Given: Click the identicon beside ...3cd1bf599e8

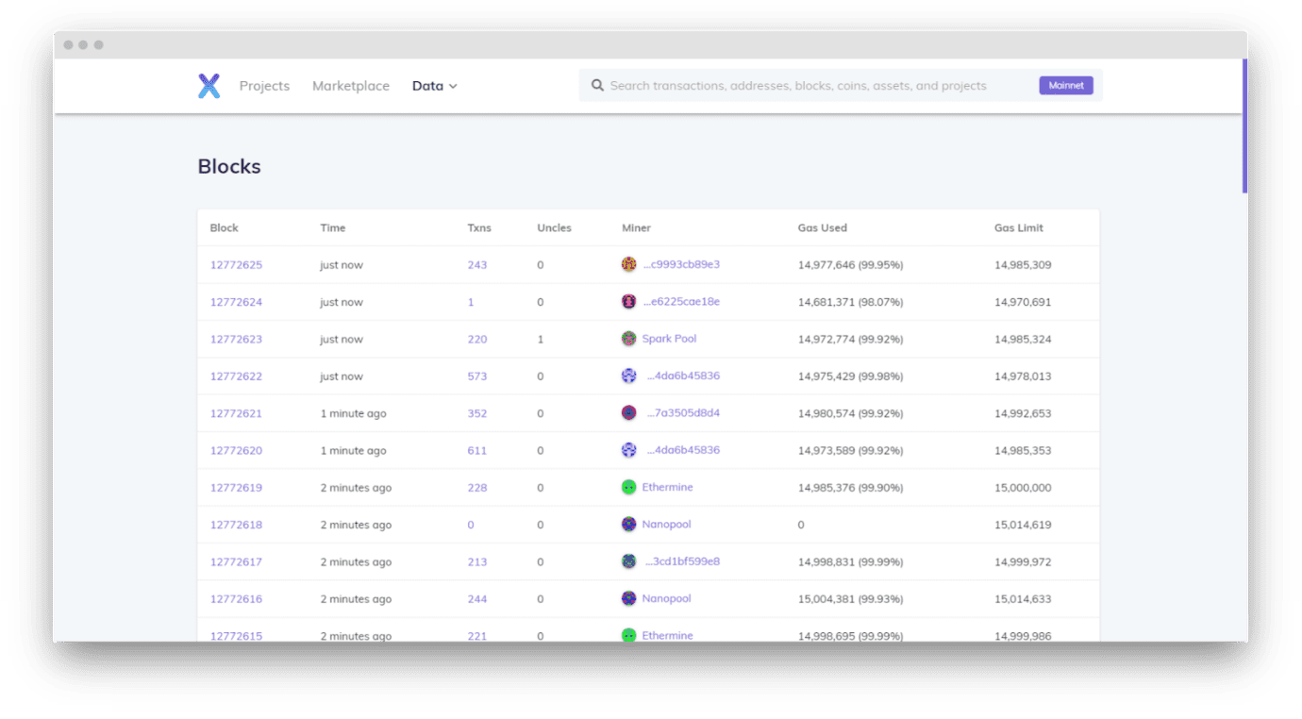Looking at the screenshot, I should coord(628,561).
